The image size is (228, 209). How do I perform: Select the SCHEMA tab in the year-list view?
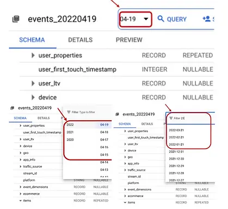pos(20,118)
